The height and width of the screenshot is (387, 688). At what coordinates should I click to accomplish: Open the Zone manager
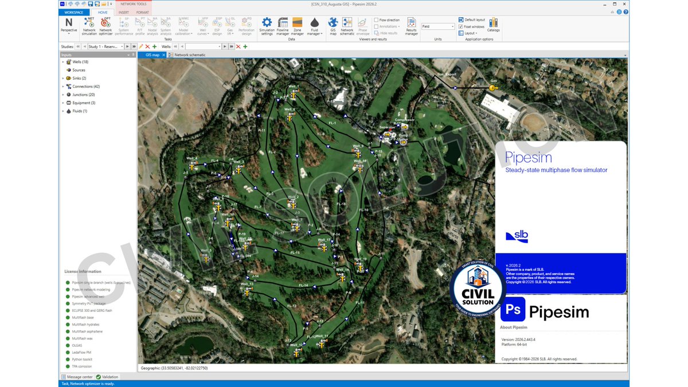point(298,25)
